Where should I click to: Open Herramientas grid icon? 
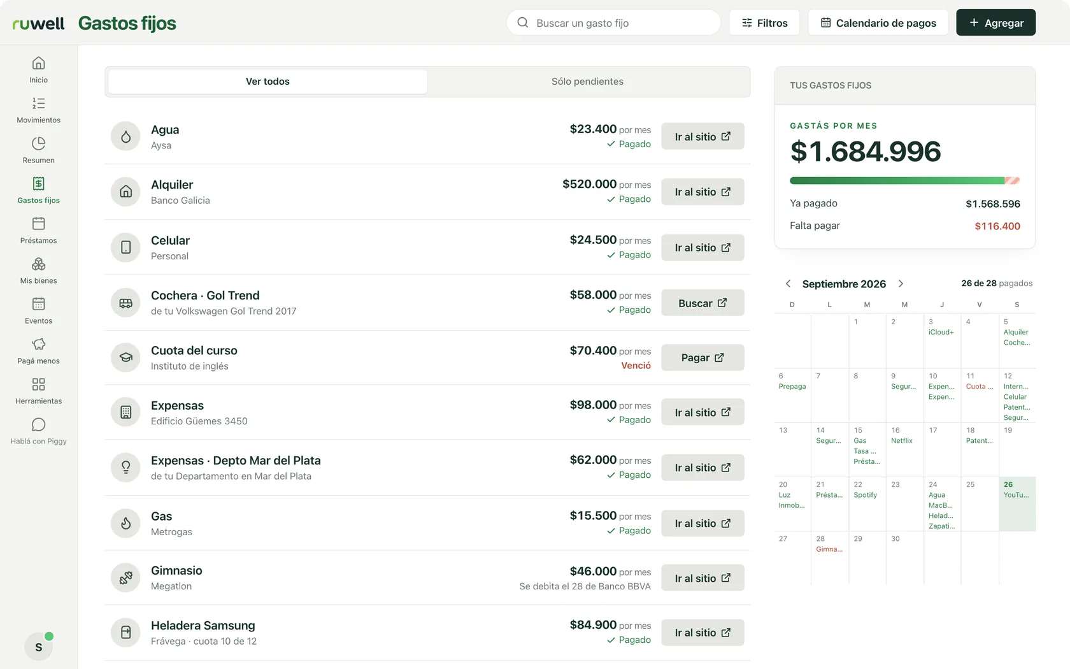click(x=38, y=384)
